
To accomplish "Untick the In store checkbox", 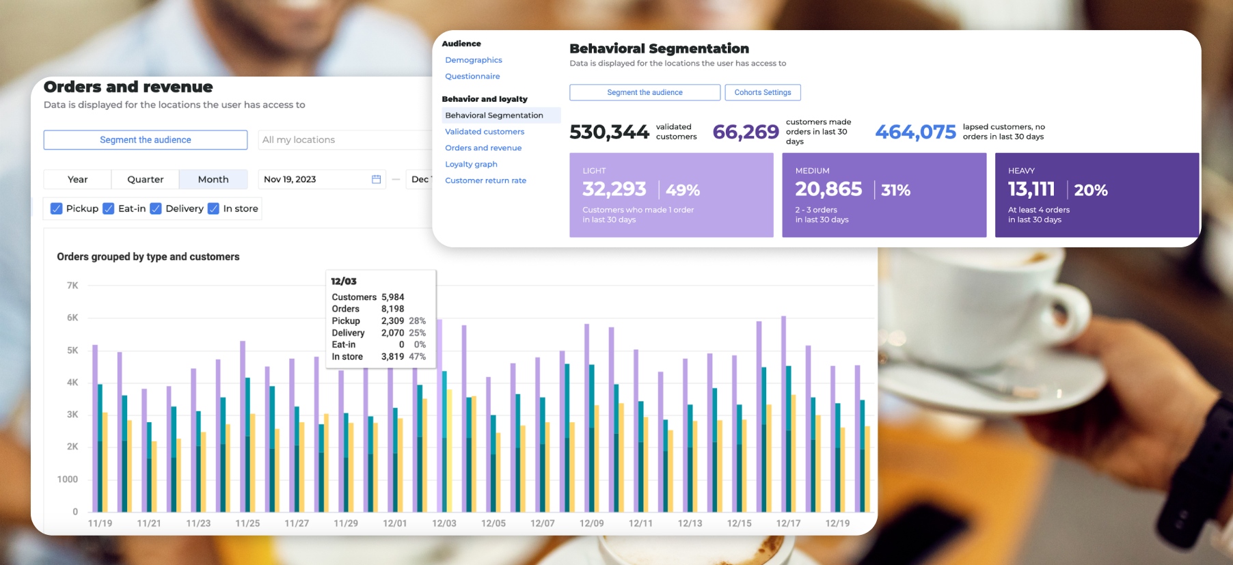I will click(x=213, y=208).
